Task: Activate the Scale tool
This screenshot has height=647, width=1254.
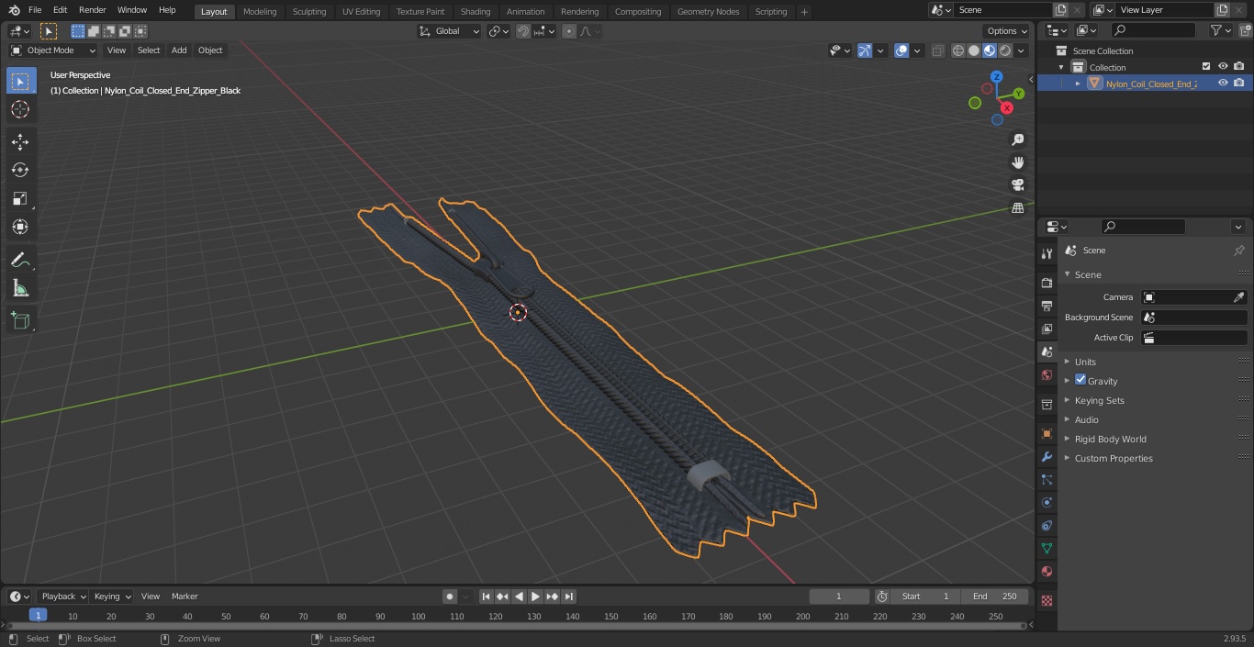Action: click(20, 199)
